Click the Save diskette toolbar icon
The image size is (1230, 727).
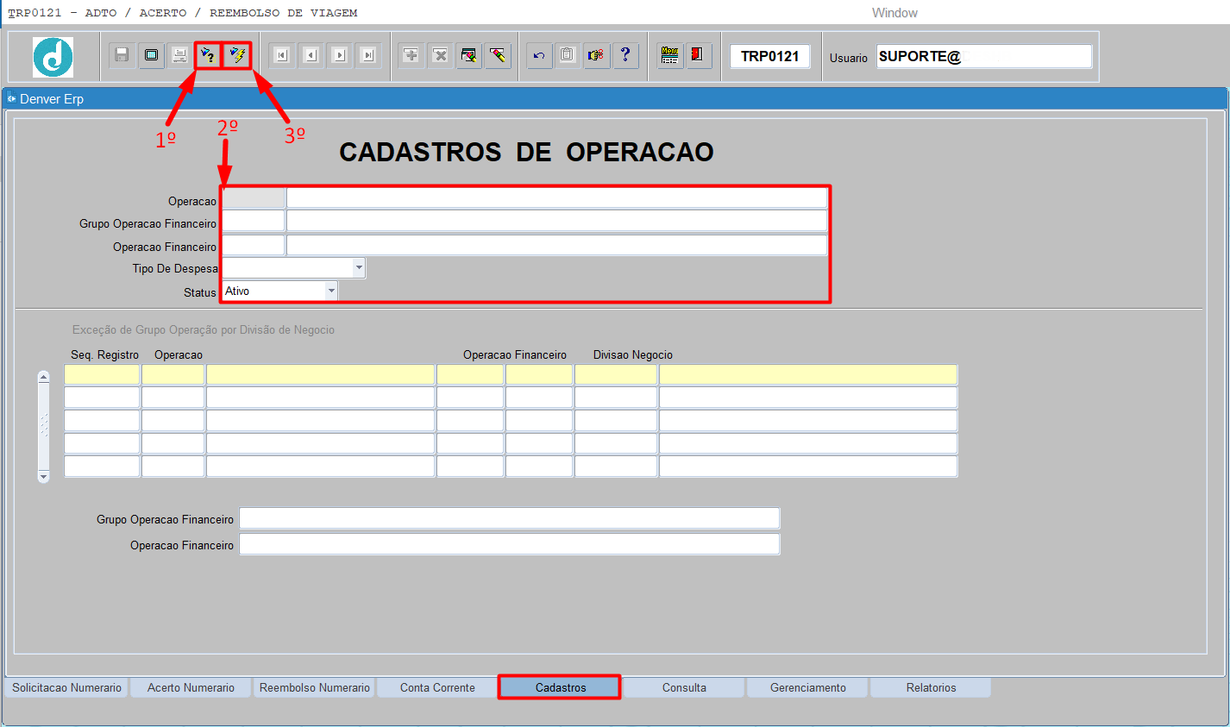(122, 55)
